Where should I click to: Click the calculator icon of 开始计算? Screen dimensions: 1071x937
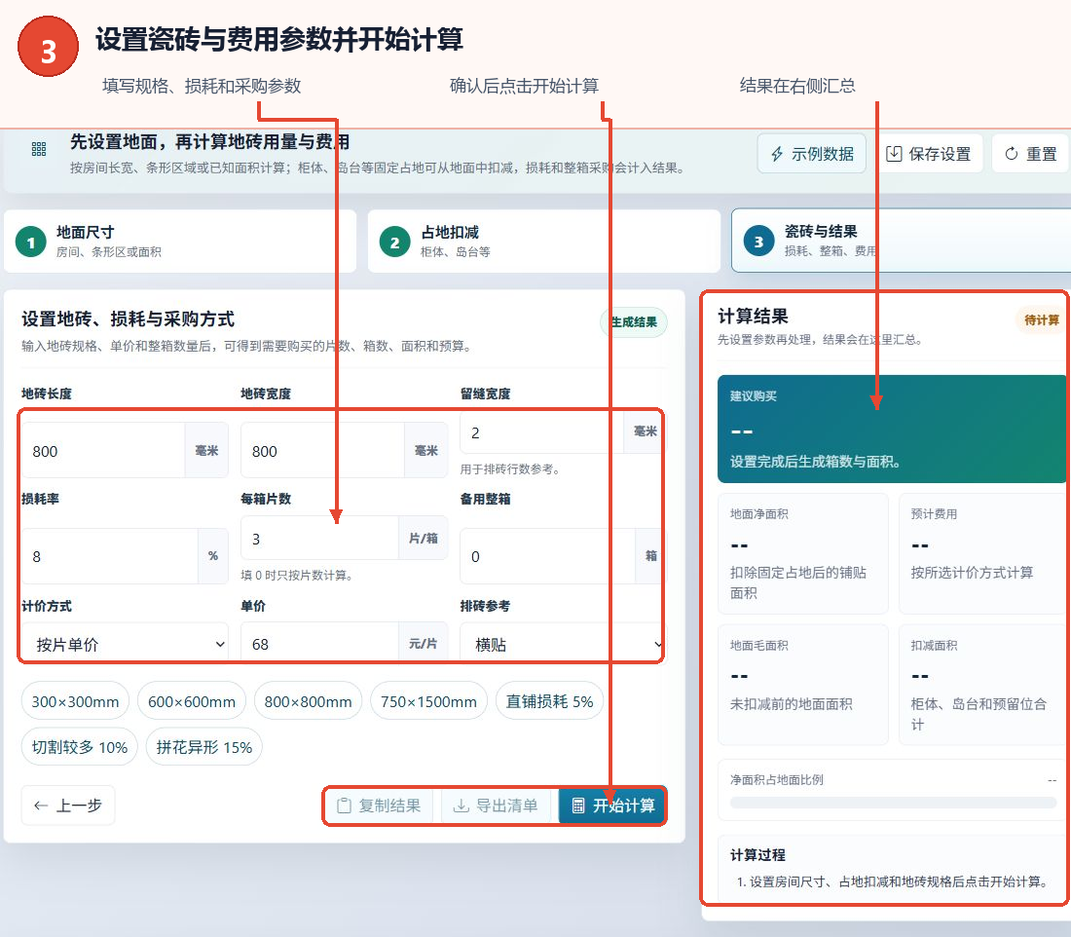[x=577, y=806]
